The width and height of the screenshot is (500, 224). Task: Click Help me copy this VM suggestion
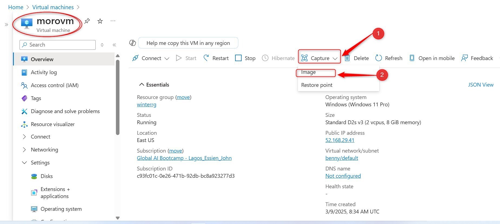(188, 43)
